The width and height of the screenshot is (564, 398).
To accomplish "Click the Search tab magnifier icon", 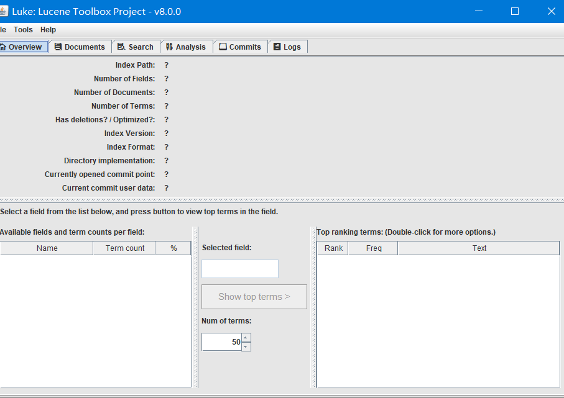I will click(x=121, y=47).
